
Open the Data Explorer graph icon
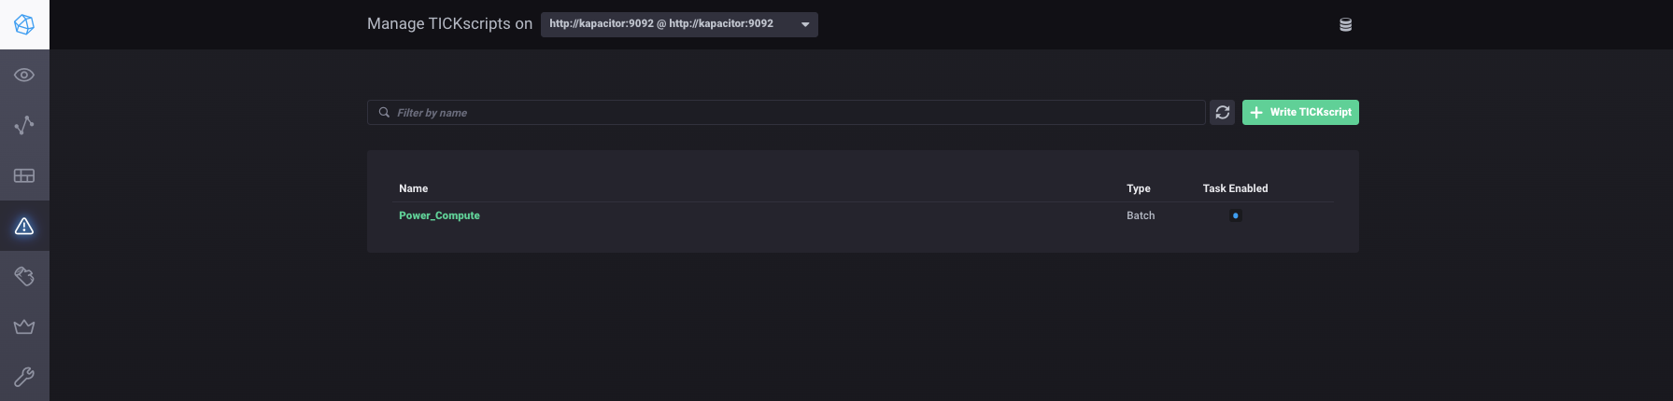click(x=24, y=125)
